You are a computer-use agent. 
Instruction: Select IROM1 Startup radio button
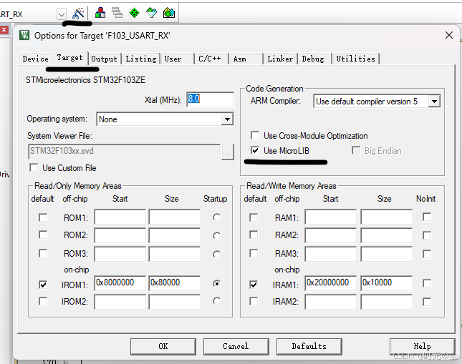216,283
